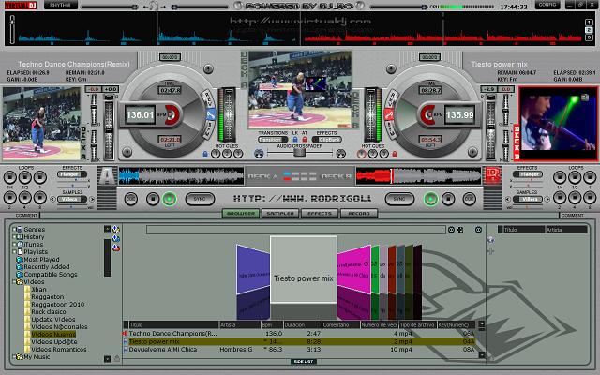Sort by the Bpm column header

click(272, 325)
